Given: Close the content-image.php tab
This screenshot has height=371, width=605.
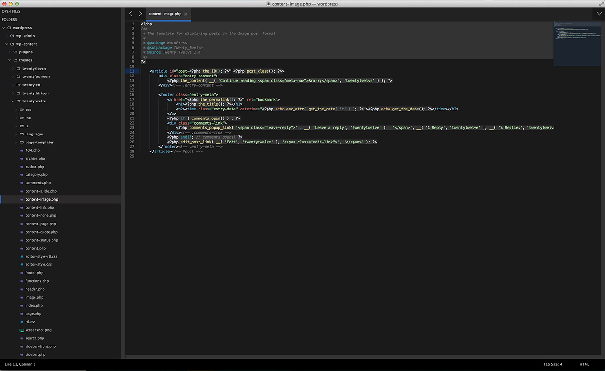Looking at the screenshot, I should point(185,14).
